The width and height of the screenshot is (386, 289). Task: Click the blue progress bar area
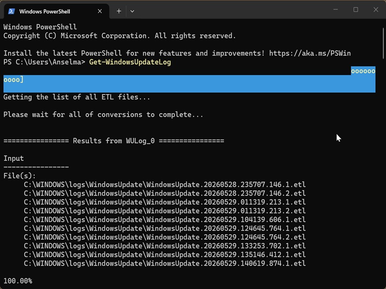coord(189,84)
